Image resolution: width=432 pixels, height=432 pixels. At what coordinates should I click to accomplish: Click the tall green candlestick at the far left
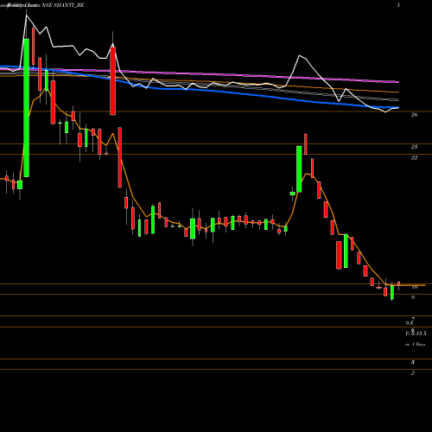click(27, 108)
